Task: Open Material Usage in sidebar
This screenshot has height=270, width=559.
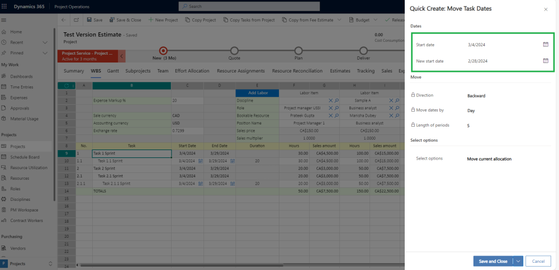Action: pyautogui.click(x=24, y=119)
